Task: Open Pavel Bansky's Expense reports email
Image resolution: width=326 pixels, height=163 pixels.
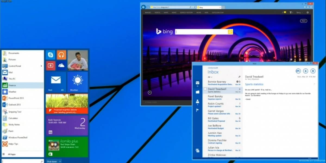Action: [x=222, y=98]
